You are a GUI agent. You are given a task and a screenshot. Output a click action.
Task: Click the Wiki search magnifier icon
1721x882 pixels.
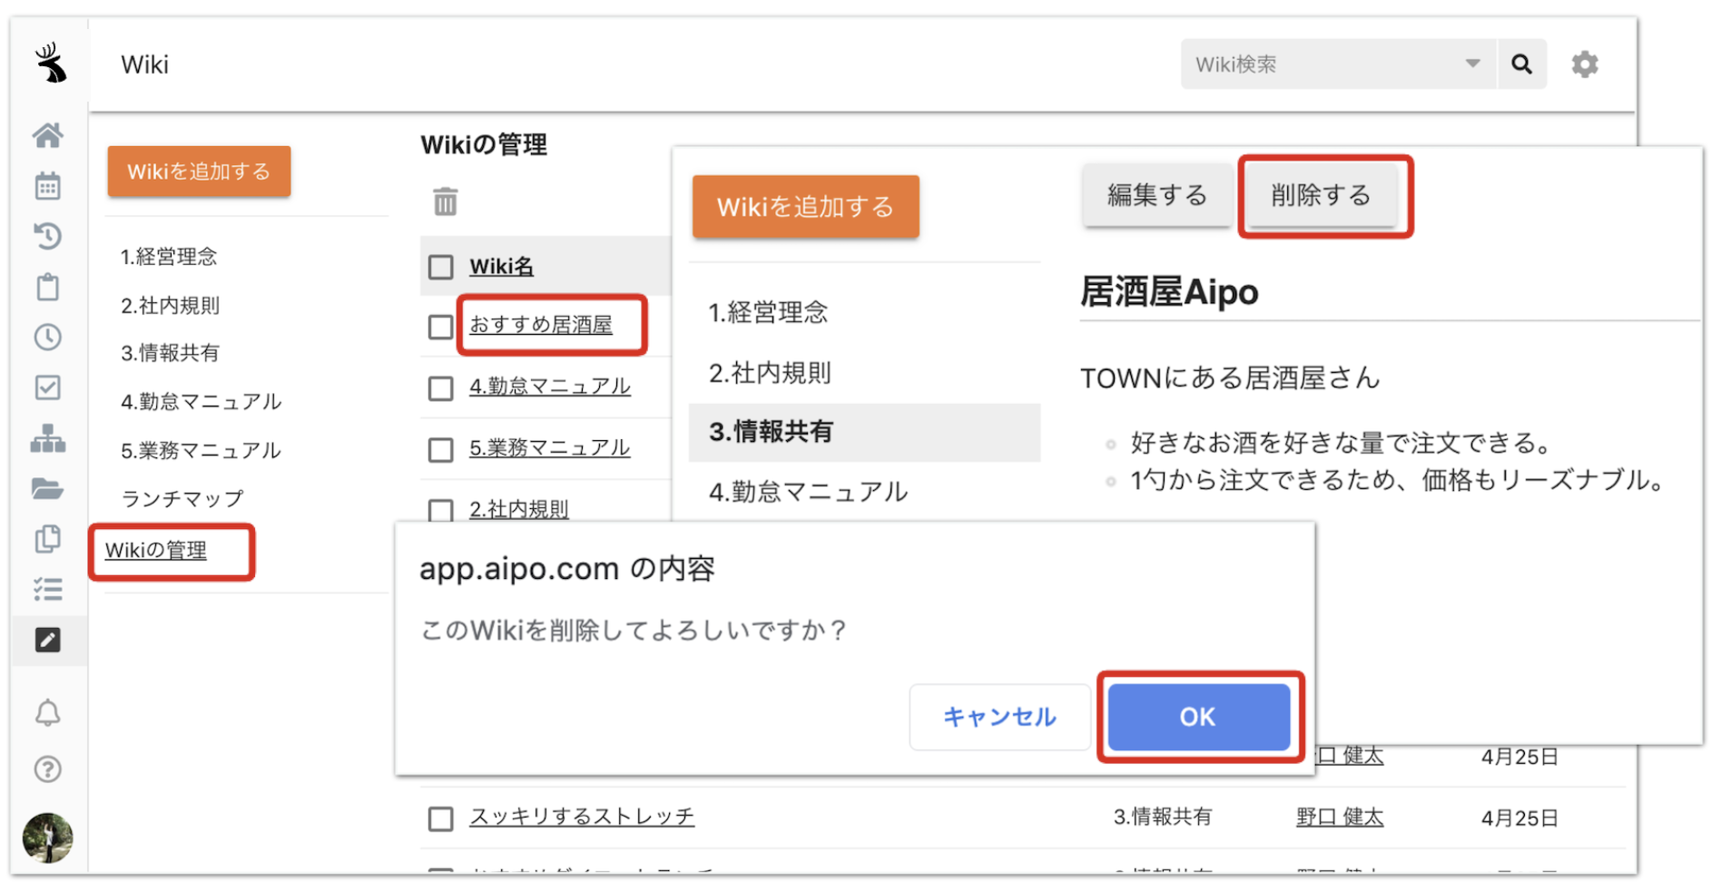coord(1522,64)
